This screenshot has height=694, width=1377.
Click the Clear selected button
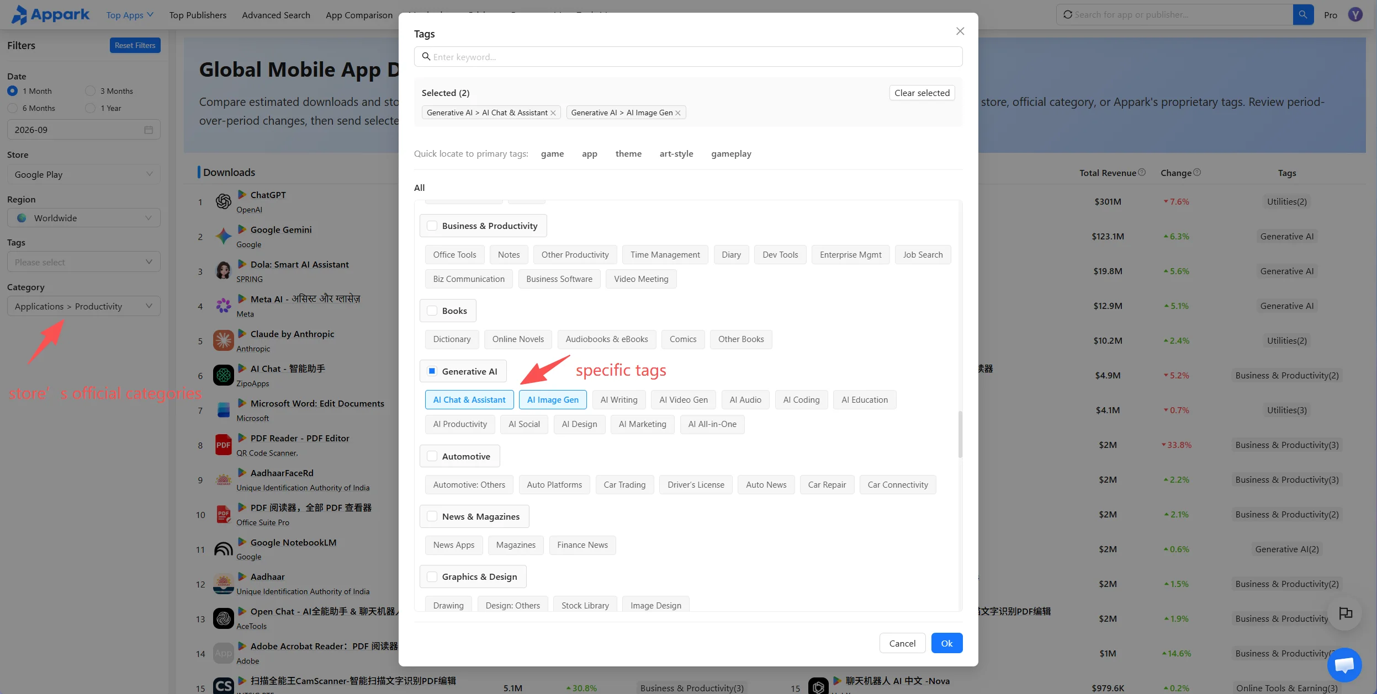coord(922,93)
